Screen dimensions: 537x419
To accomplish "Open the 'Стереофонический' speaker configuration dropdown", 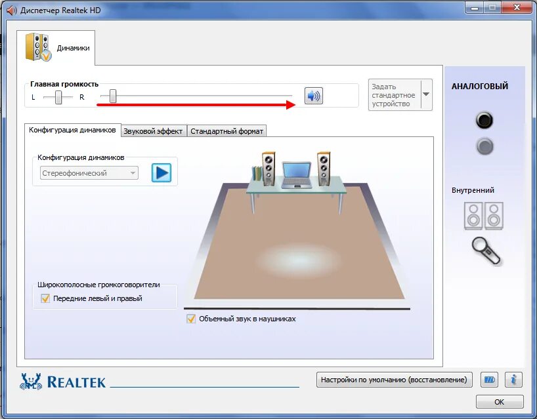I will 89,173.
